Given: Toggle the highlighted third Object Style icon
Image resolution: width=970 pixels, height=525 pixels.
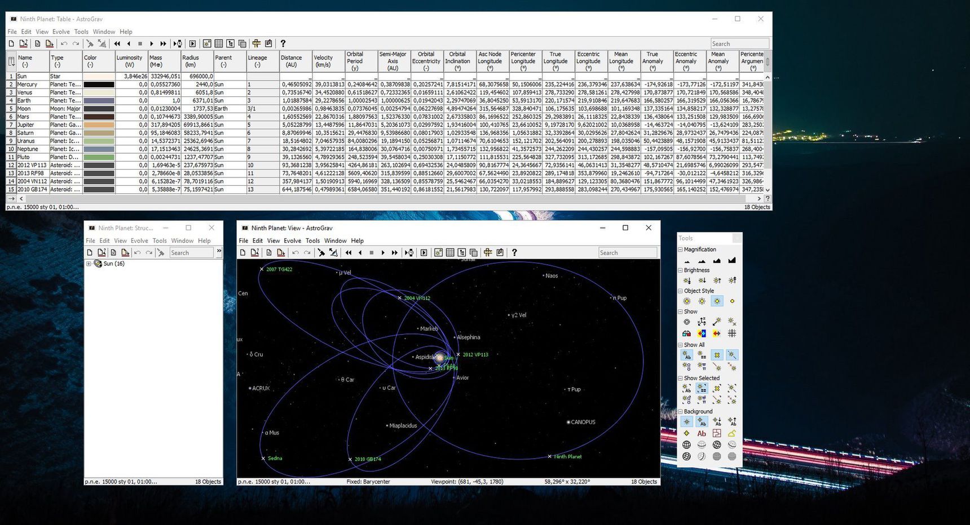Looking at the screenshot, I should click(717, 301).
